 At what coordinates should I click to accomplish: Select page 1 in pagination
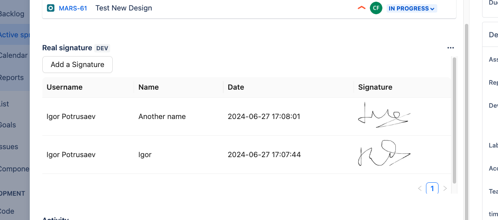[x=432, y=188]
